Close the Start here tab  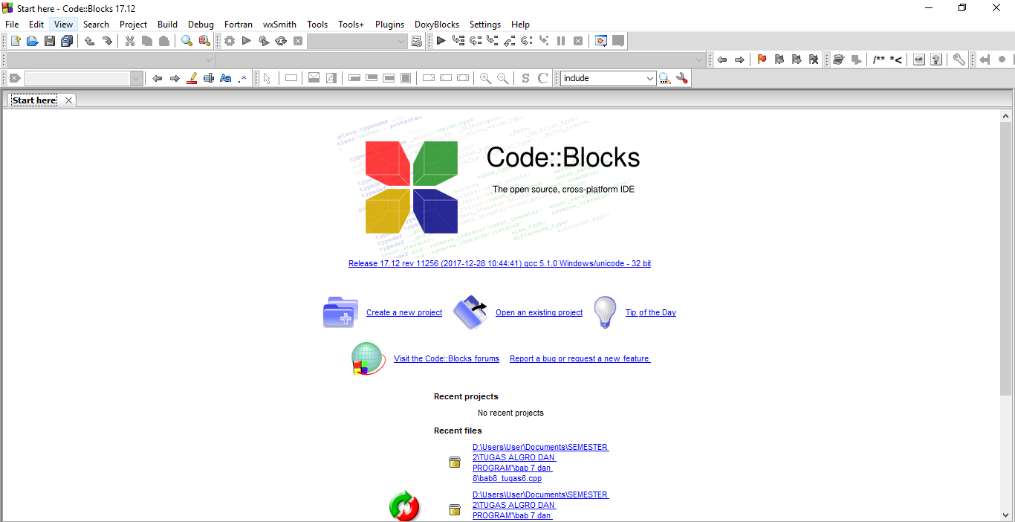coord(68,100)
